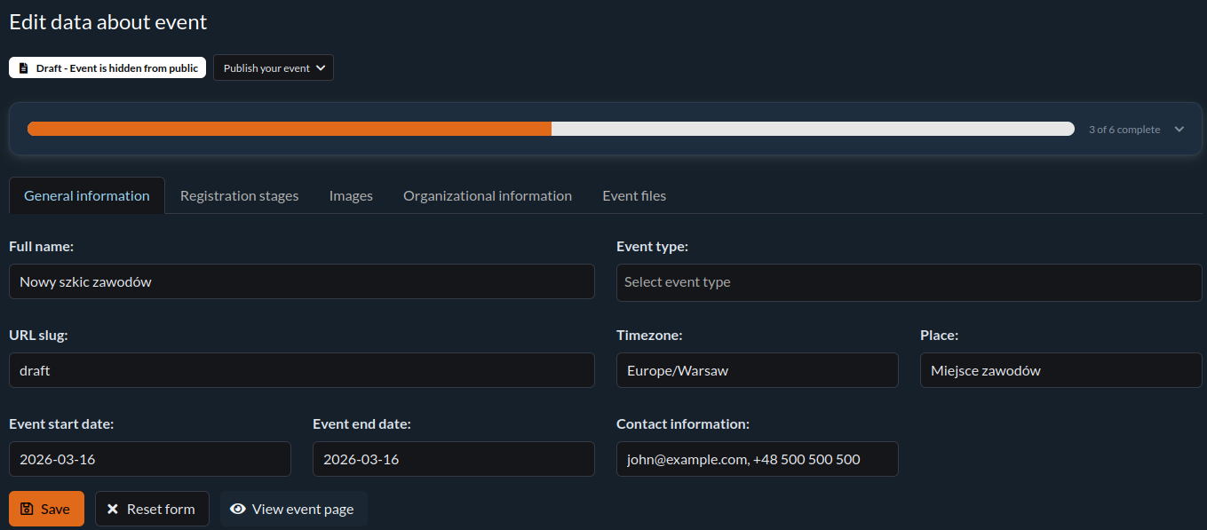The image size is (1207, 530).
Task: Open the Event end date field
Action: [453, 459]
